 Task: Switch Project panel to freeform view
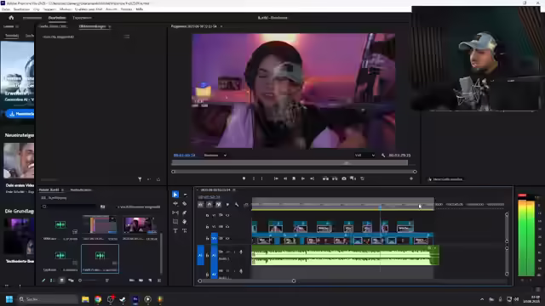click(71, 280)
